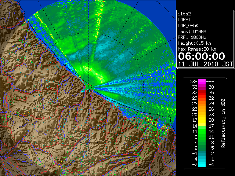Viewport: 235px width, 176px height.
Task: Click the '>38' legend label
Action: pos(194,82)
